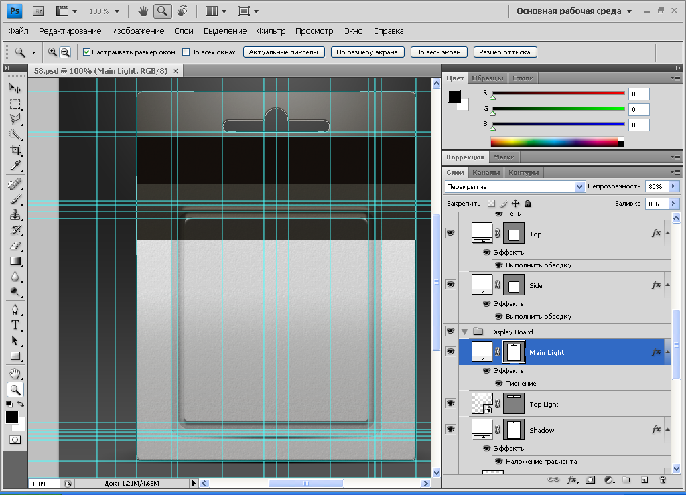Click Размер оттиска button
686x495 pixels.
504,52
